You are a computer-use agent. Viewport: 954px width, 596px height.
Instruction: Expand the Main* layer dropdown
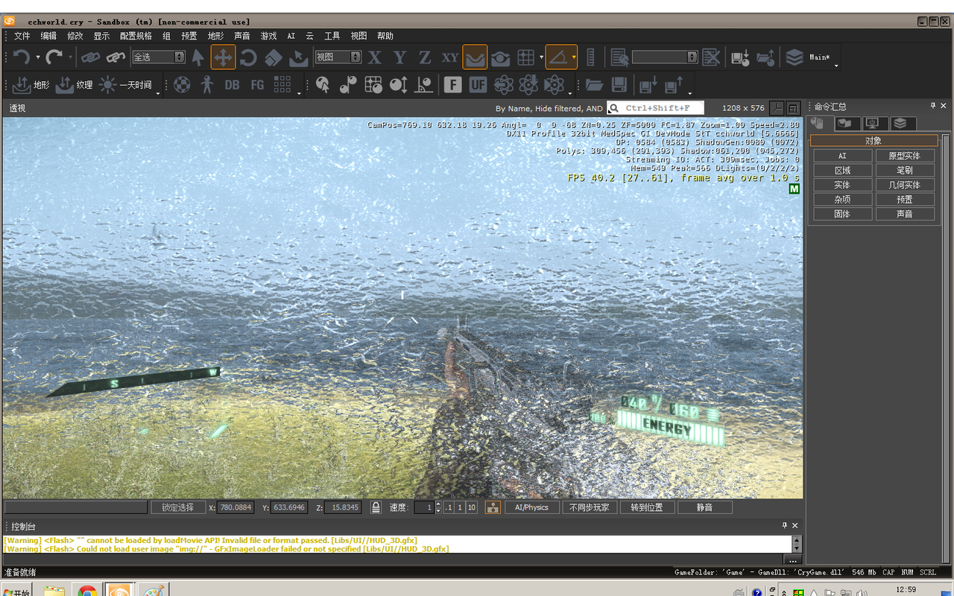click(x=836, y=66)
